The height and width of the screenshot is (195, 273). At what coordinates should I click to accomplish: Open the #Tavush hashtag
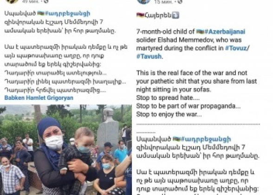coord(149,57)
